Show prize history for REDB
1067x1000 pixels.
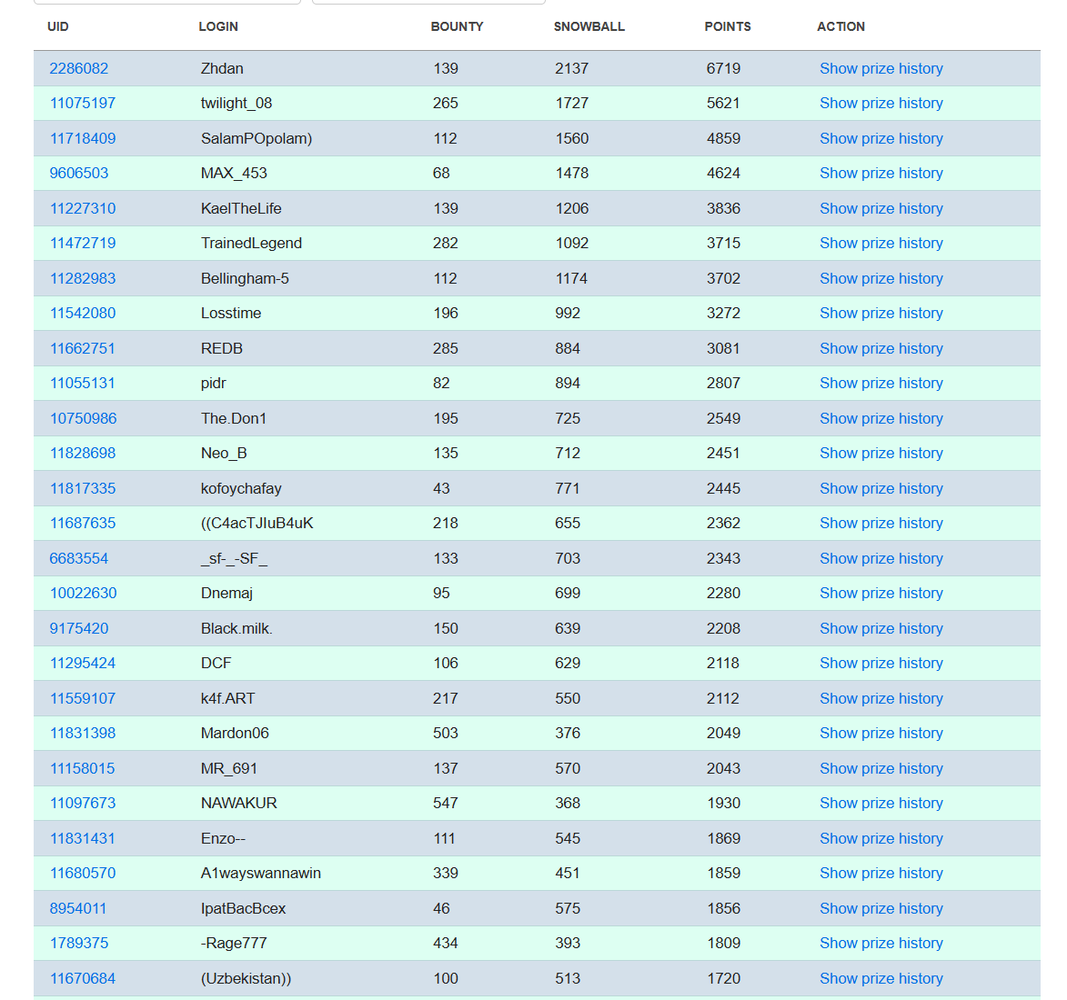881,348
